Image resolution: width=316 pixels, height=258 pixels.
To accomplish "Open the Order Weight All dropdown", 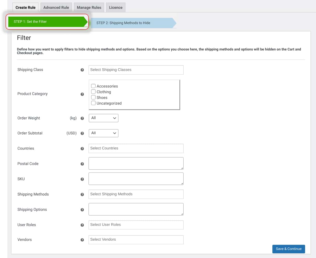I will [x=104, y=118].
